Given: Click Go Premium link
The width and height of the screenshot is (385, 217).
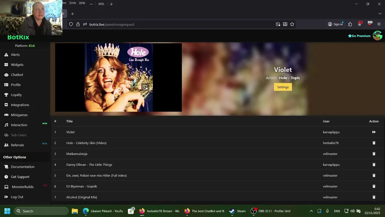Looking at the screenshot, I should tap(359, 36).
